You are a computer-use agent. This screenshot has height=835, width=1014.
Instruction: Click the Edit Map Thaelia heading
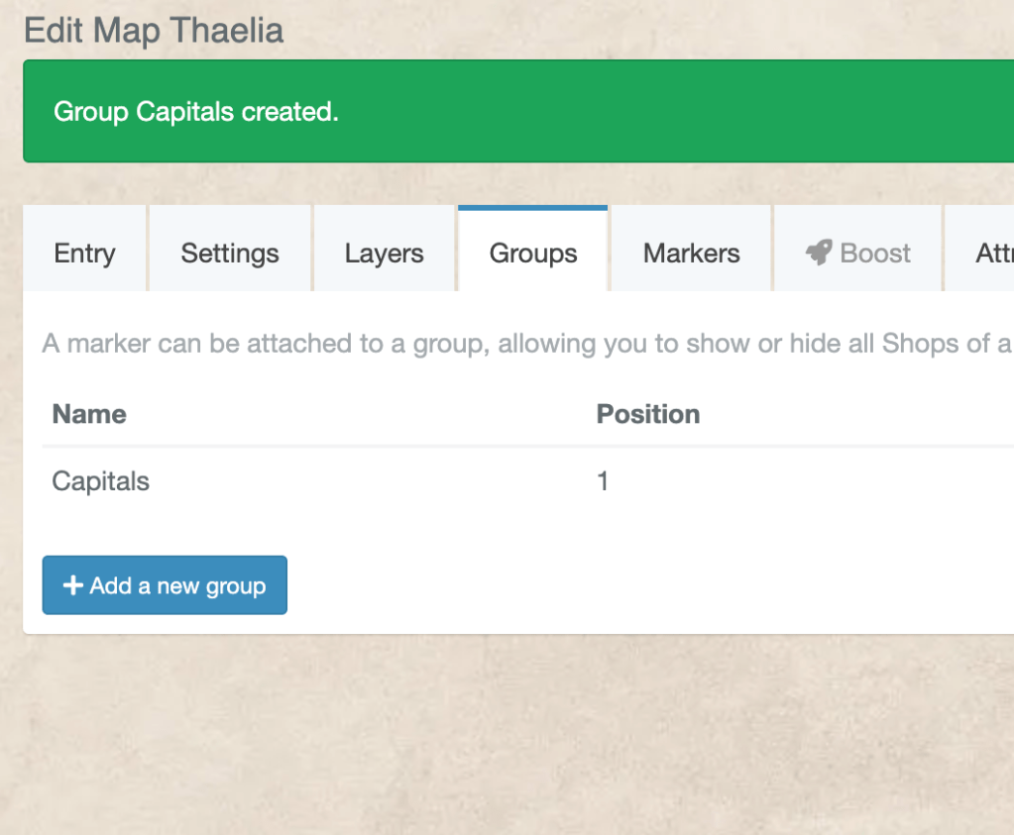point(154,31)
